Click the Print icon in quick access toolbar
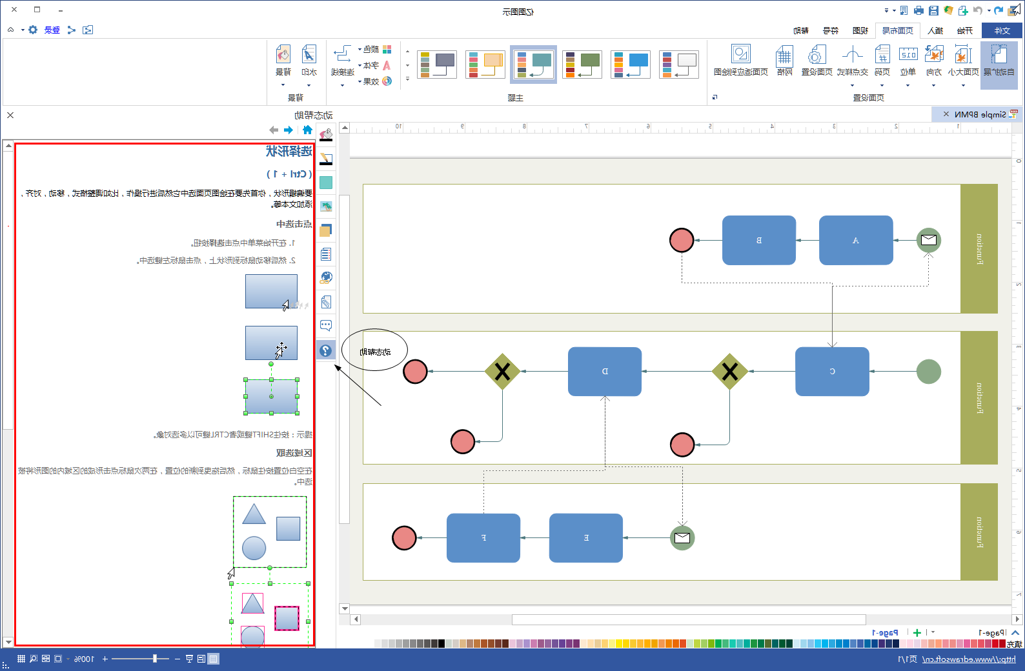This screenshot has height=671, width=1025. tap(918, 10)
